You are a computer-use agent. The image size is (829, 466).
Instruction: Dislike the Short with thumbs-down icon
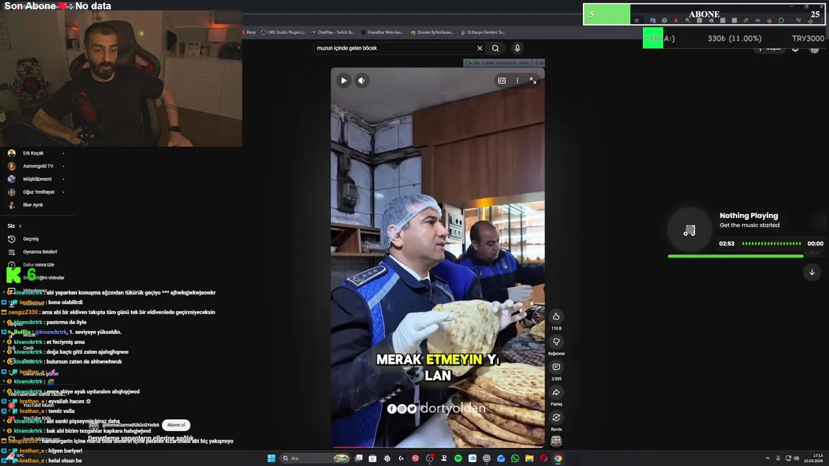556,342
